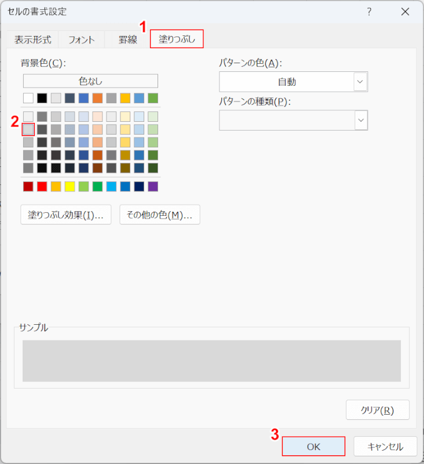Switch to the 表示形式 tab

coord(32,39)
